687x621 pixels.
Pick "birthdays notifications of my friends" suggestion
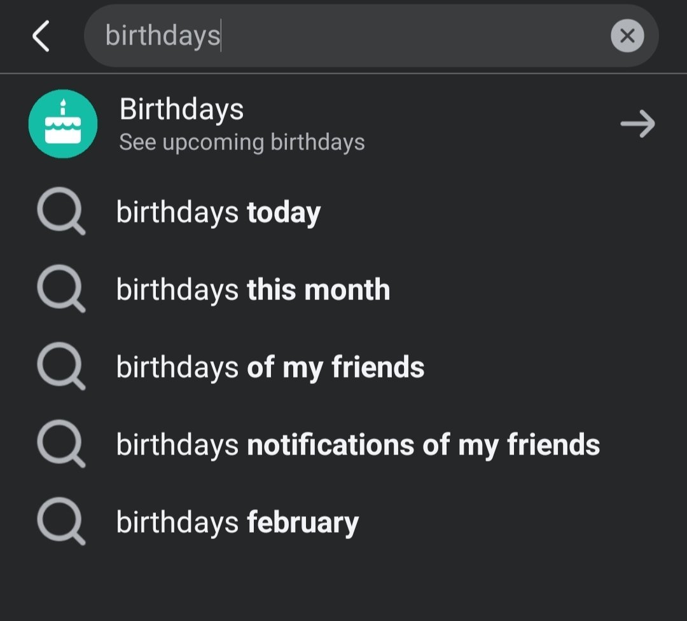tap(357, 446)
